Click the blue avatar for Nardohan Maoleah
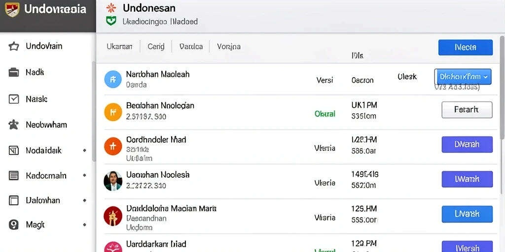 click(113, 79)
